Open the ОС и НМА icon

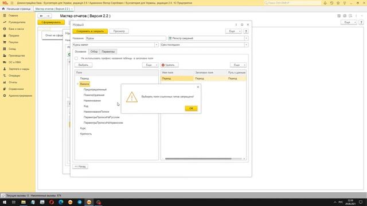[x=5, y=62]
